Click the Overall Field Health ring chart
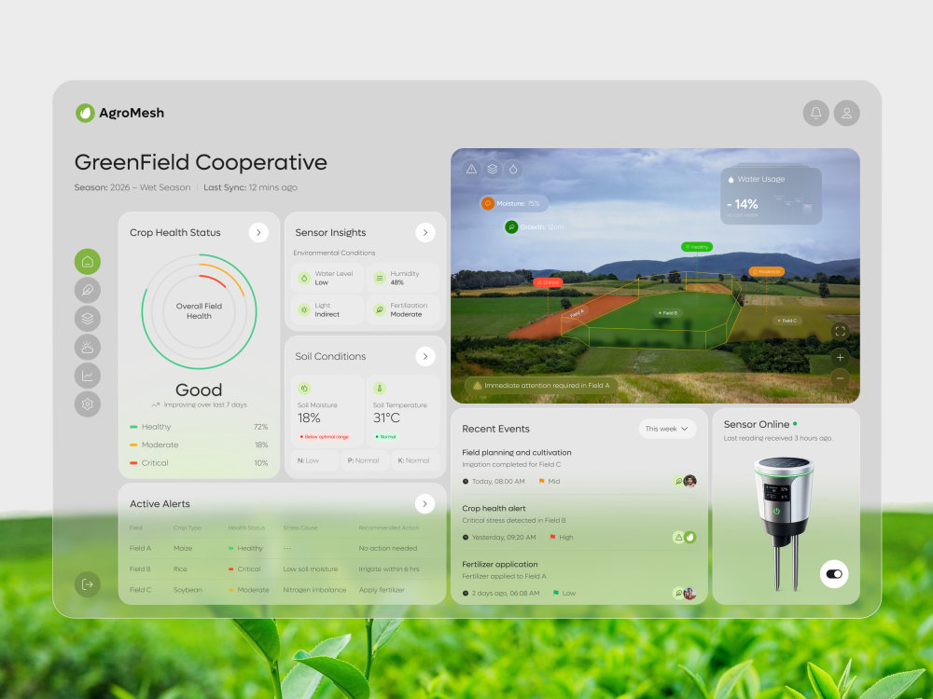The width and height of the screenshot is (933, 699). click(x=200, y=311)
